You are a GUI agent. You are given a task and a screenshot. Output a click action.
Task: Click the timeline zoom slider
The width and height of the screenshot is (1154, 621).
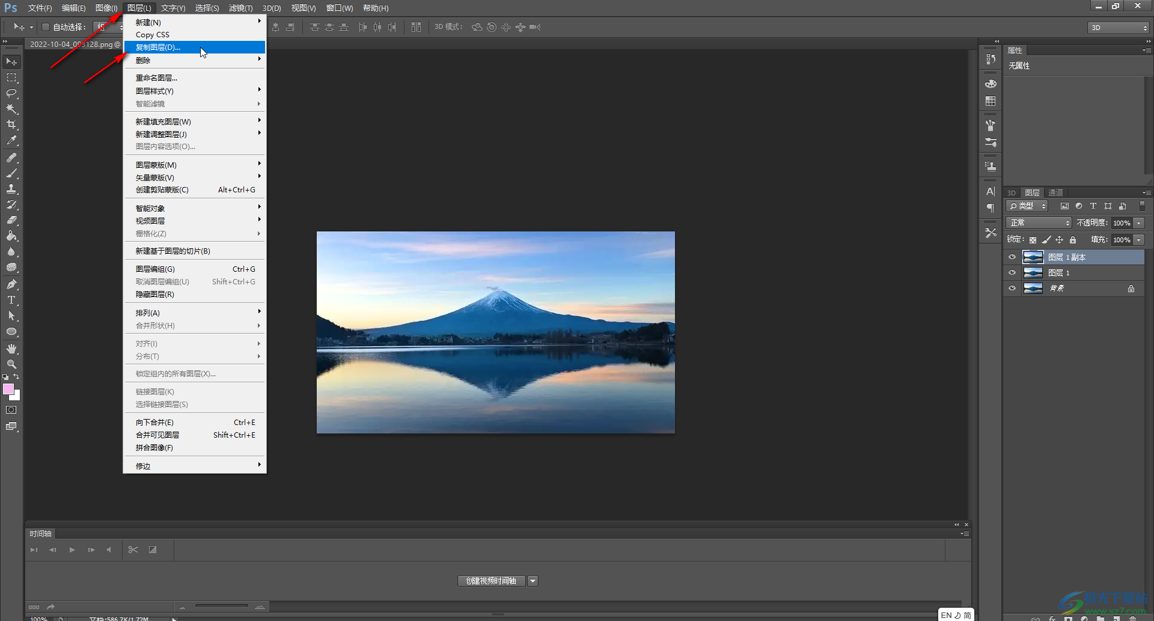[221, 606]
